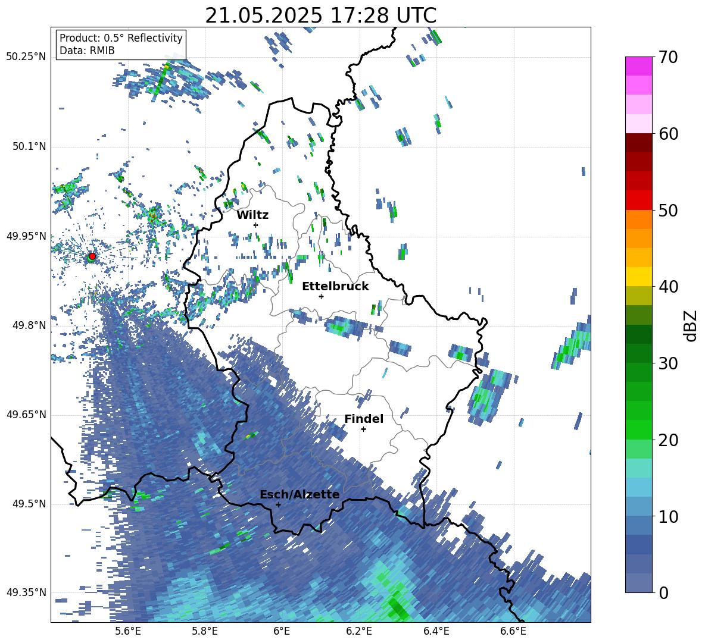
Task: Click the Findel cross marker
Action: point(363,429)
